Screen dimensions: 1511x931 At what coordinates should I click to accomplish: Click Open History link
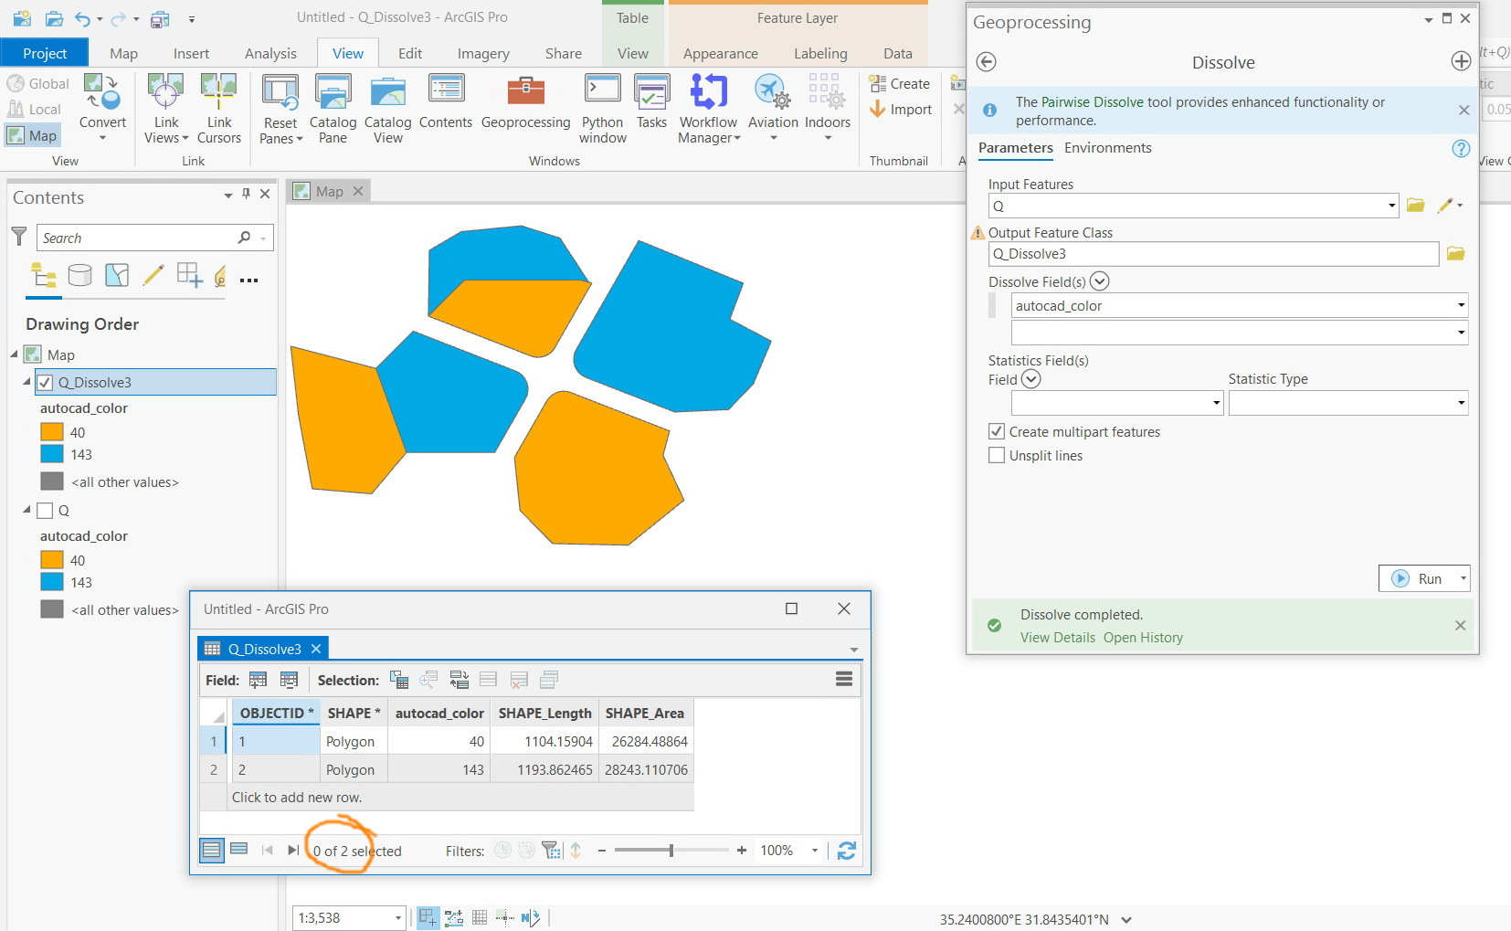[x=1143, y=638]
